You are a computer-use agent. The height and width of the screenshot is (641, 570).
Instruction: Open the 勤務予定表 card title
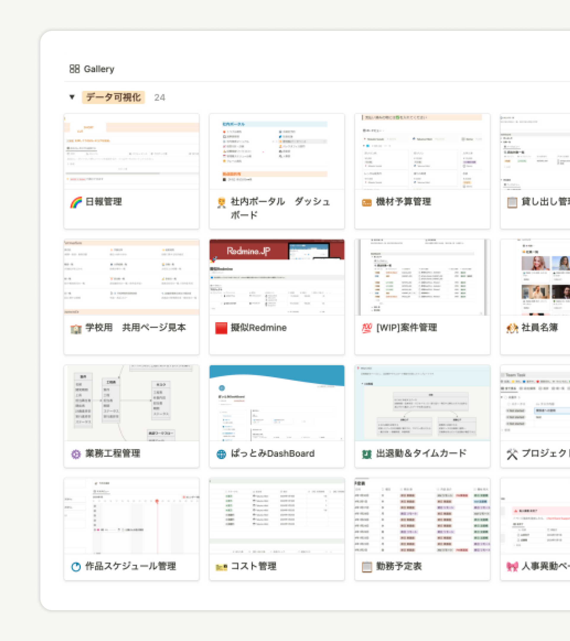pos(399,566)
